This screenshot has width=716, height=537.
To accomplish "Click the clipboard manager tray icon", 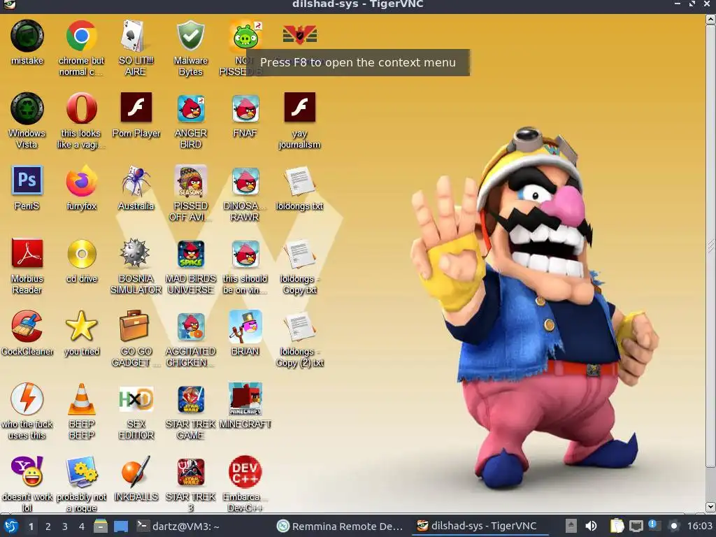I will click(x=617, y=527).
